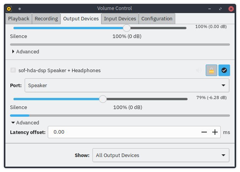Click the sound card device icon
The width and height of the screenshot is (240, 172).
(x=13, y=70)
